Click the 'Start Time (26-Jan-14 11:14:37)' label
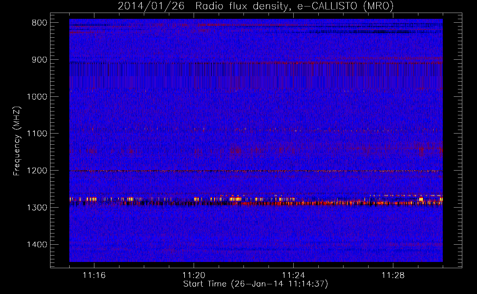Image resolution: width=477 pixels, height=294 pixels. [x=256, y=284]
